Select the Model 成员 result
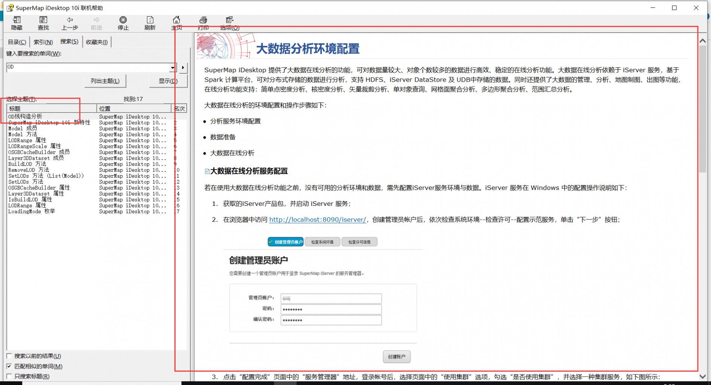Viewport: 711px width, 385px height. pos(22,129)
